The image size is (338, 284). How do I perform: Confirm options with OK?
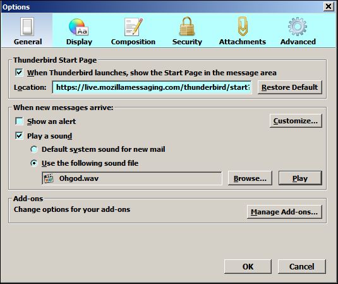click(x=248, y=266)
